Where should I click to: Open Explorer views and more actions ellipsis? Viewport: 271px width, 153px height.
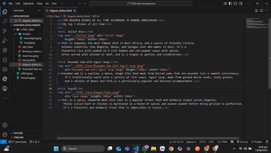click(x=39, y=10)
